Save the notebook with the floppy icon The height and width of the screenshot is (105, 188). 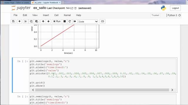click(x=13, y=21)
